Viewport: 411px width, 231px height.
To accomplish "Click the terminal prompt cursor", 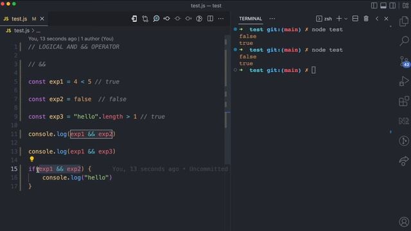I will [x=313, y=70].
